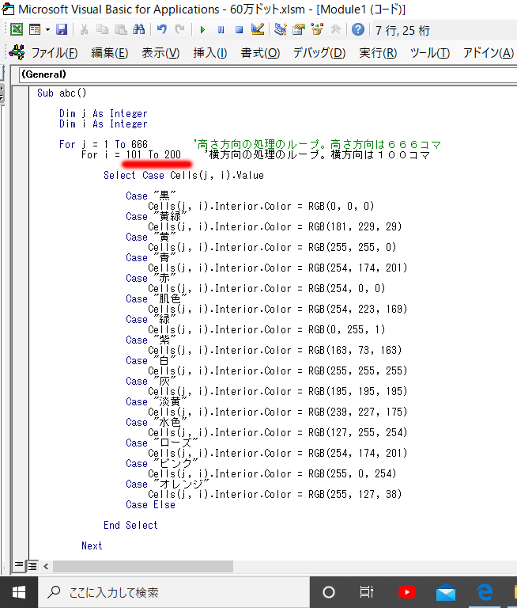The width and height of the screenshot is (517, 608).
Task: Open Mail app on taskbar
Action: 445,592
